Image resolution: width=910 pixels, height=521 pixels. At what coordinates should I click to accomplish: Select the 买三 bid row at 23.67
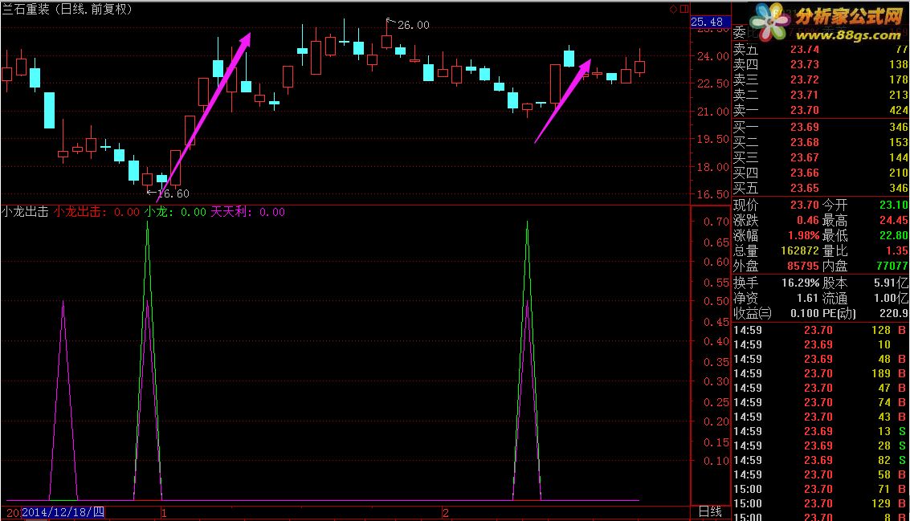pos(820,157)
